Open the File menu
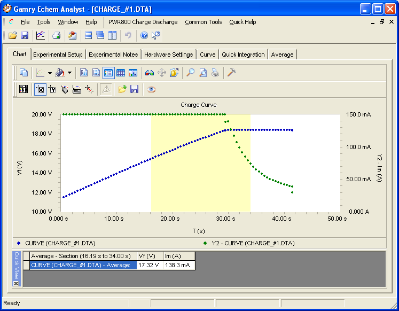 point(25,22)
